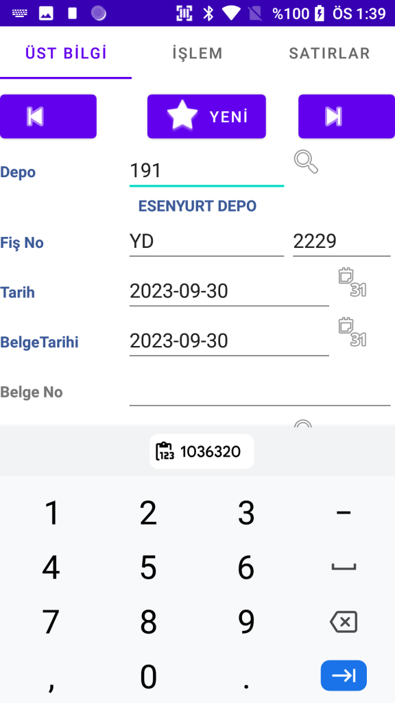395x703 pixels.
Task: Switch to the SATIRLAR tab
Action: (329, 54)
